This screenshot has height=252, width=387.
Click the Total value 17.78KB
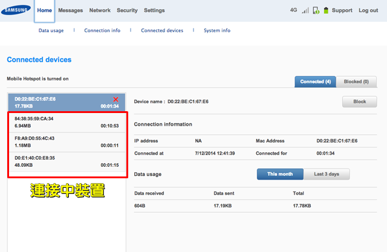click(x=302, y=205)
